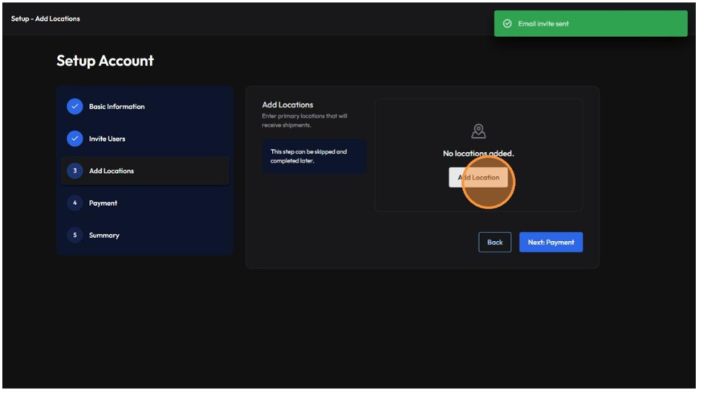Click the 'Setup Account' heading
Screen dimensions: 703x395
coord(106,62)
